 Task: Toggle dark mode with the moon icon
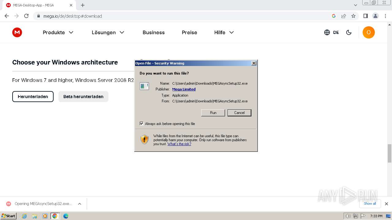(x=349, y=32)
